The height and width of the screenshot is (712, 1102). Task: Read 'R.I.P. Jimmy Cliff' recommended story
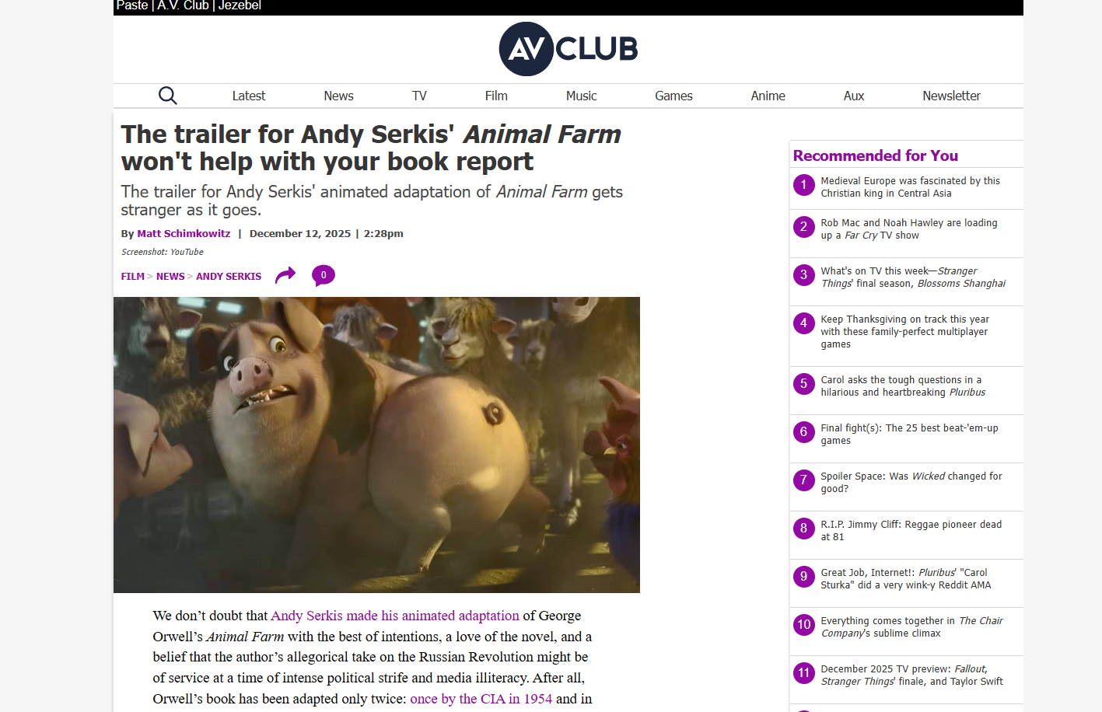tap(911, 531)
